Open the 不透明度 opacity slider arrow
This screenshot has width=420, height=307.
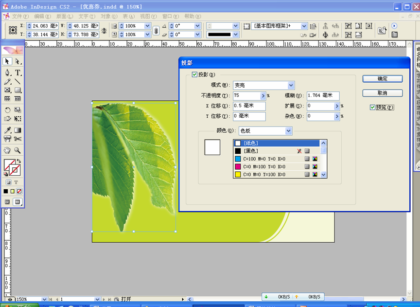click(x=263, y=96)
